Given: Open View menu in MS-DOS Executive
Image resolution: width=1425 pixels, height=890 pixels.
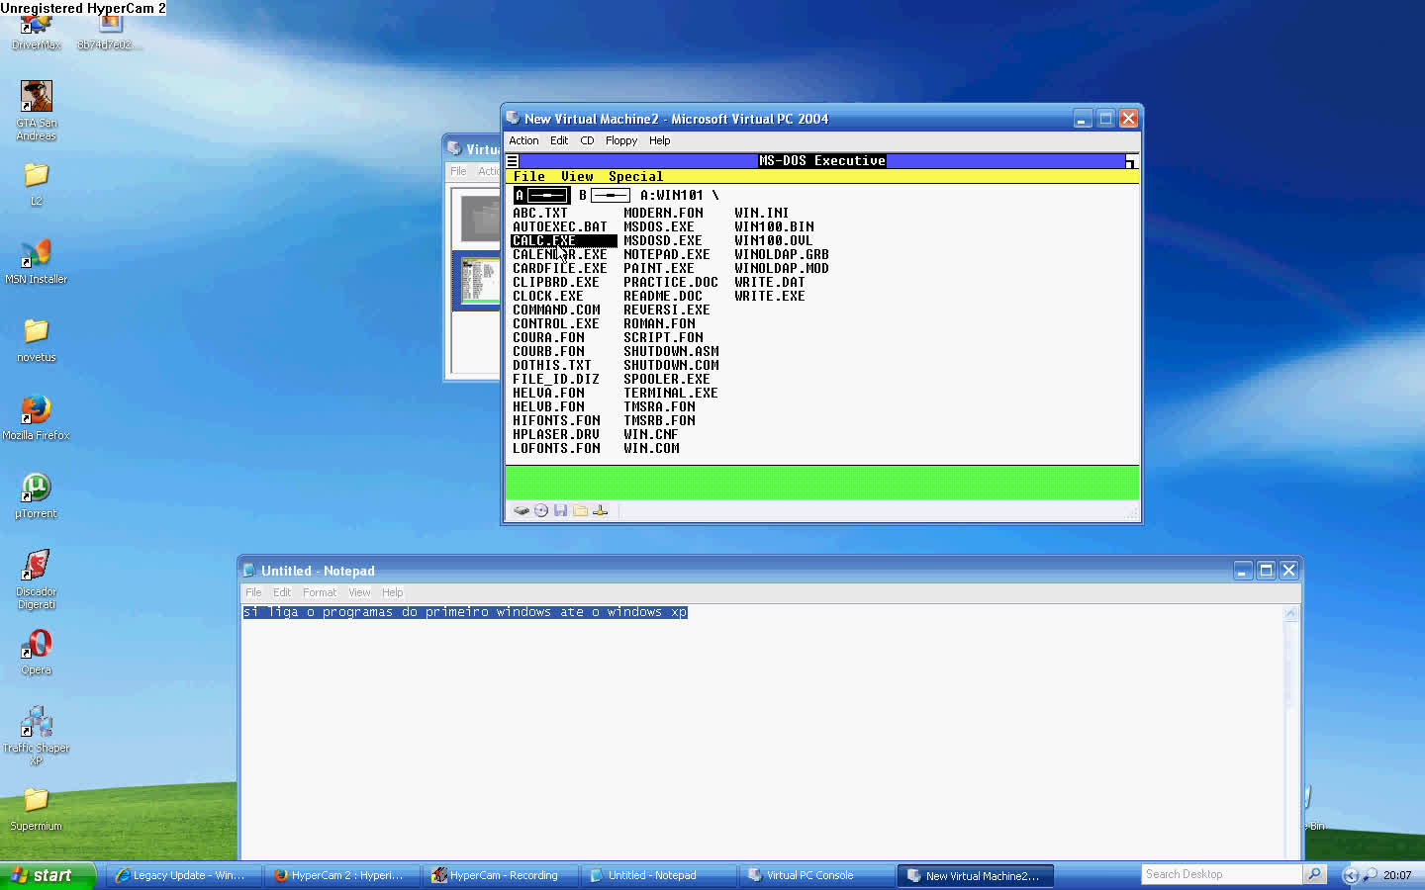Looking at the screenshot, I should pos(577,176).
